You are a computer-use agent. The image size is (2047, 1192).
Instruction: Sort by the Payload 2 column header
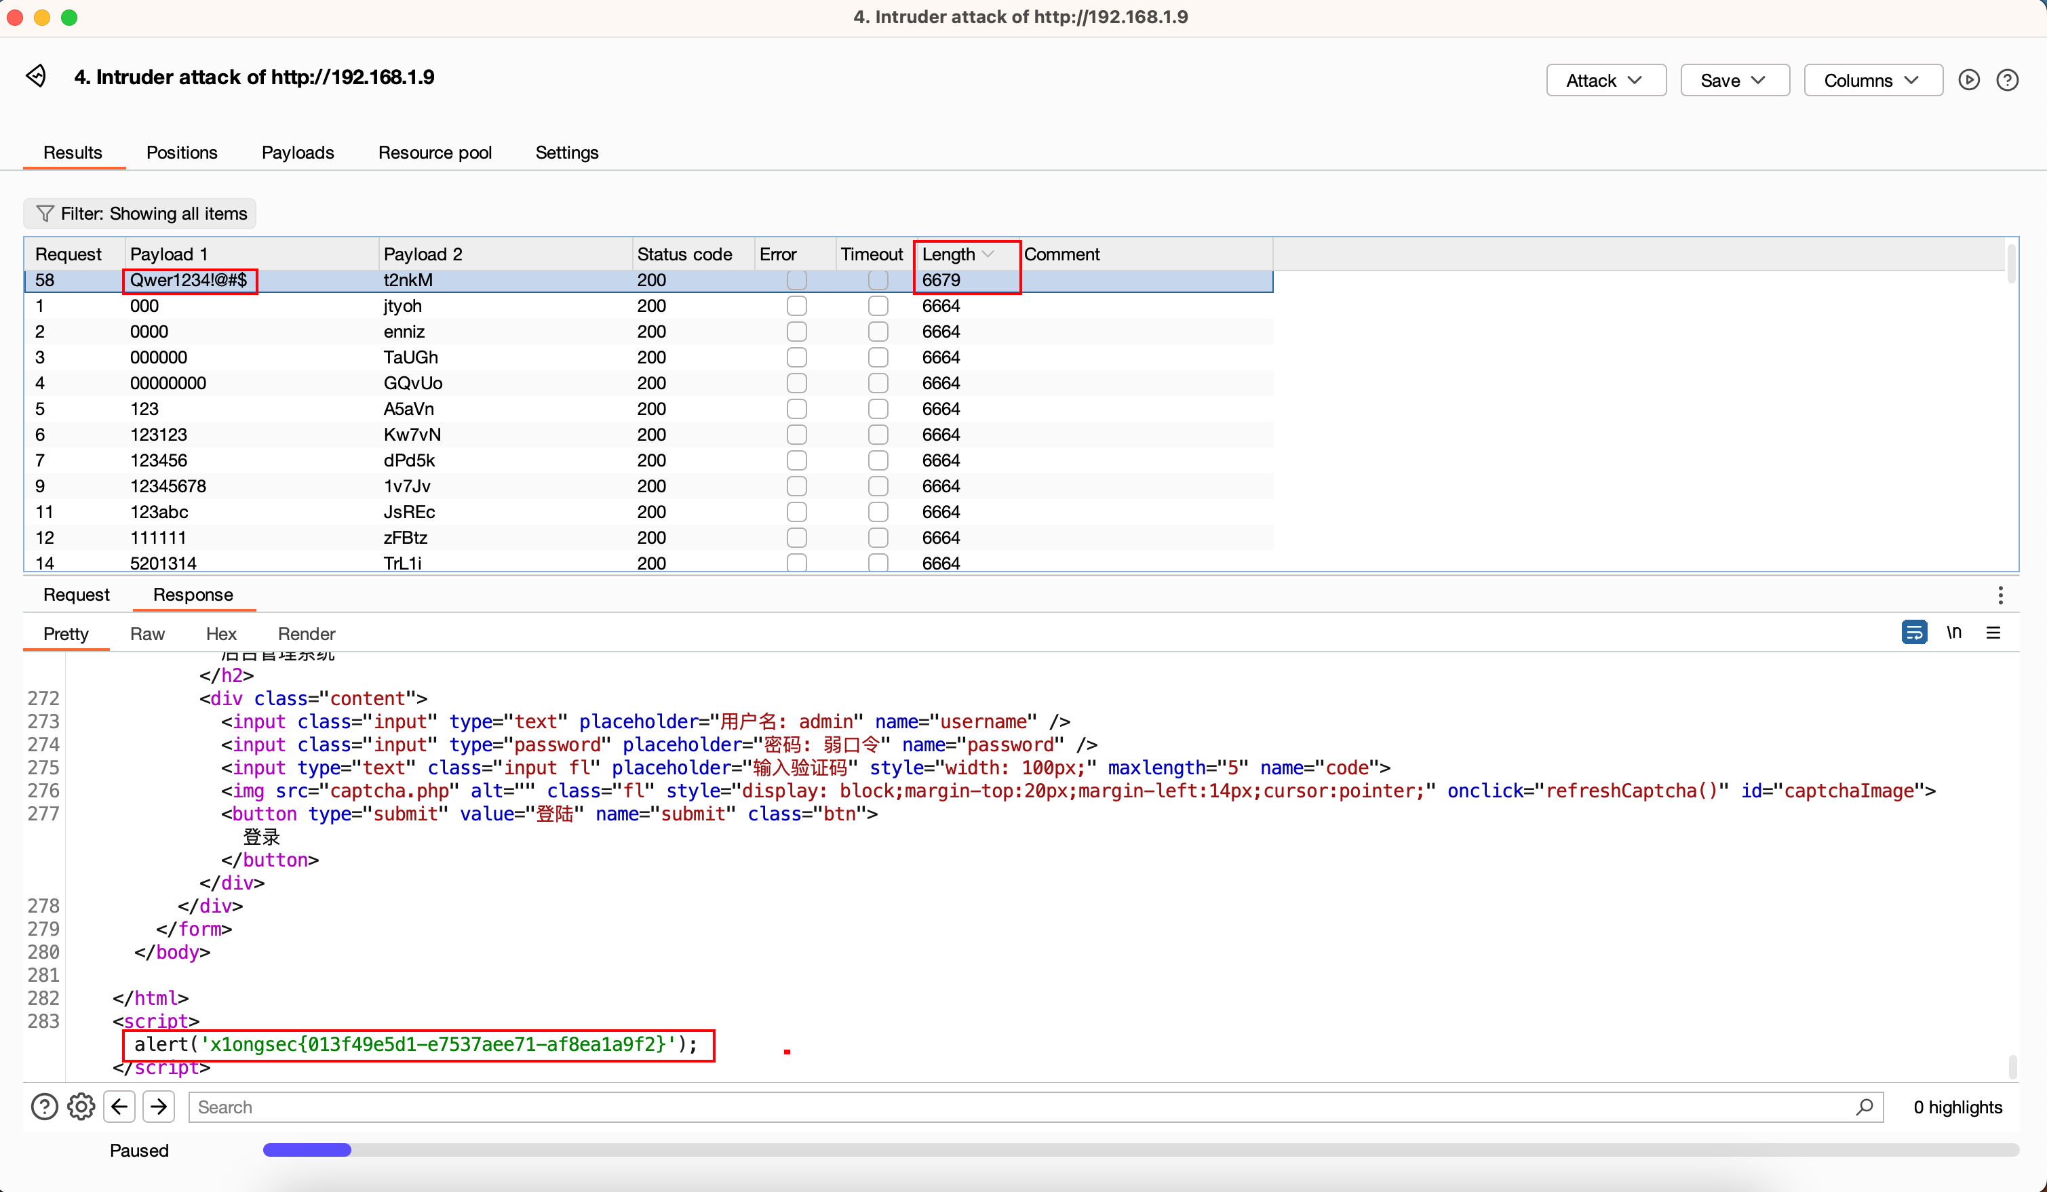point(505,254)
